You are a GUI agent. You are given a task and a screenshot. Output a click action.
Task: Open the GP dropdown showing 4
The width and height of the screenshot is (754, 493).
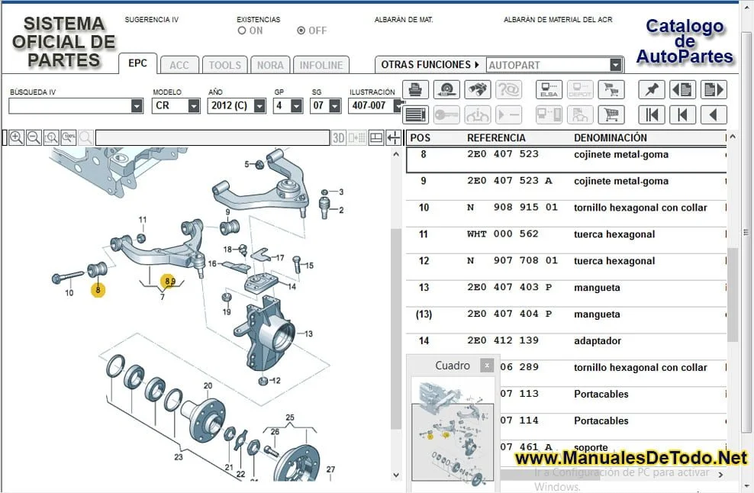[x=297, y=105]
